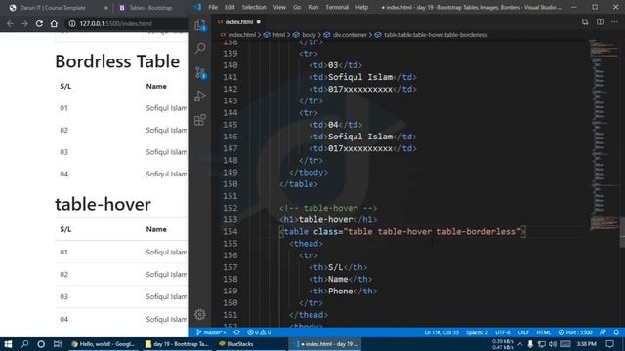Viewport: 625px width, 351px height.
Task: Click the site information icon in address bar
Action: click(x=72, y=23)
